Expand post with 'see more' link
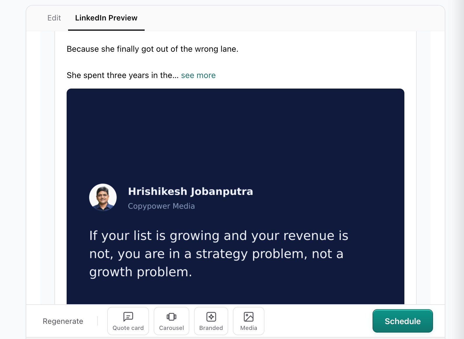Image resolution: width=464 pixels, height=339 pixels. 198,75
